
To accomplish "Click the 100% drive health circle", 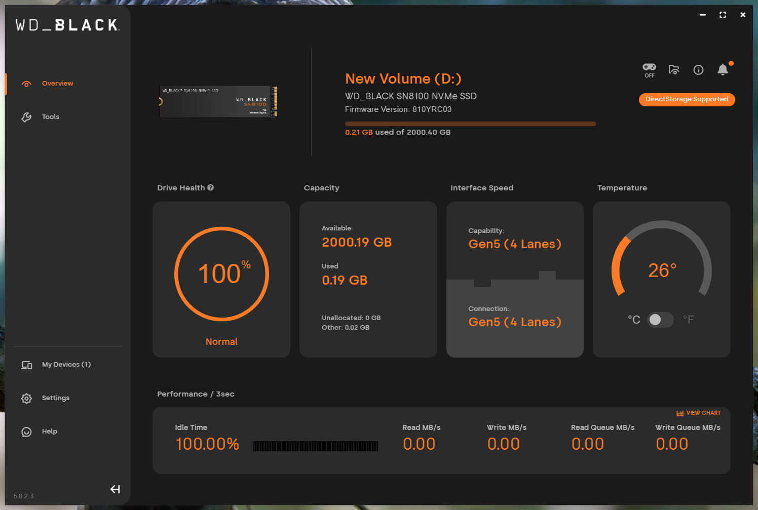I will [221, 274].
